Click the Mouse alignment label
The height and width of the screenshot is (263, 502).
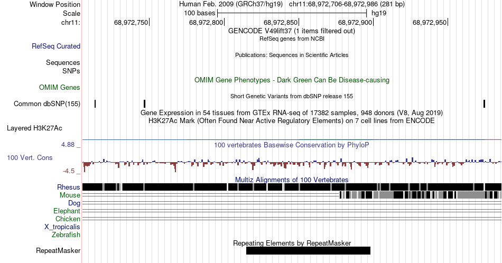tap(70, 195)
